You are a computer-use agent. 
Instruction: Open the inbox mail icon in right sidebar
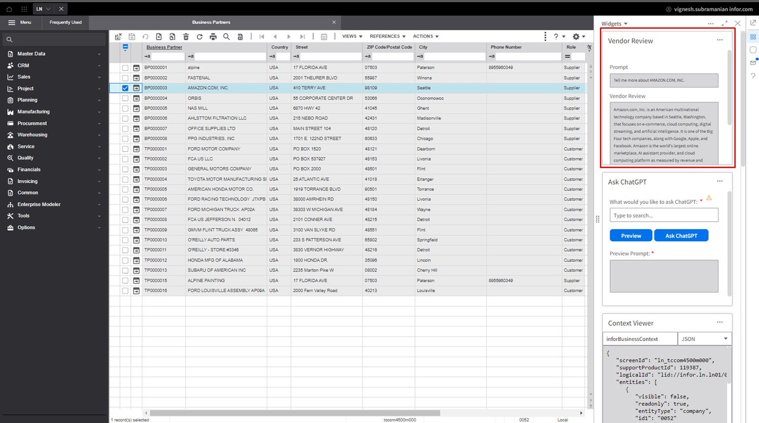[x=753, y=63]
